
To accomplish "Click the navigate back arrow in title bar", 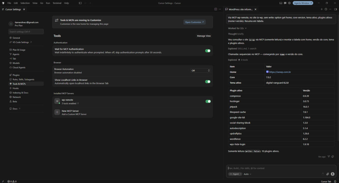I will click(85, 3).
